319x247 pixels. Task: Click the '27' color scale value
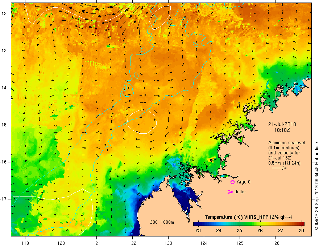tap(281, 231)
